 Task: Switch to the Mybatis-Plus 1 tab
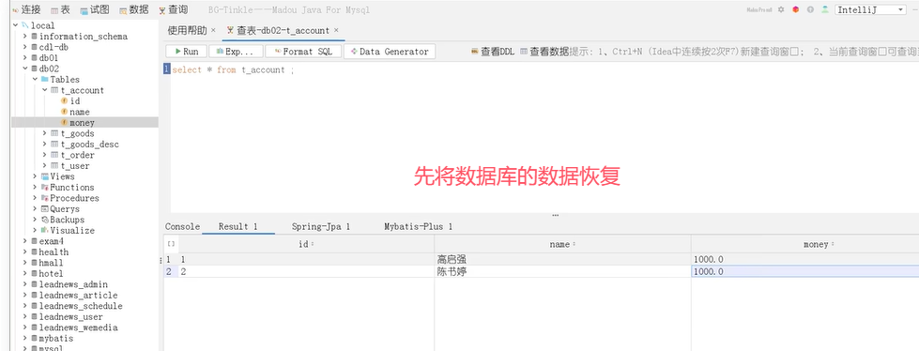pyautogui.click(x=419, y=227)
